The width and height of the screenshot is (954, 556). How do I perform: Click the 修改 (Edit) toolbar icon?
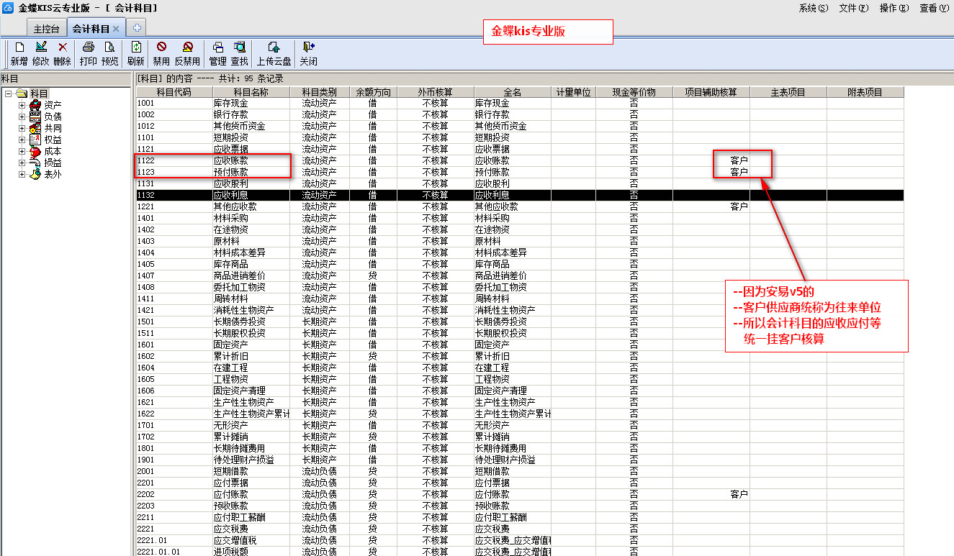(40, 53)
